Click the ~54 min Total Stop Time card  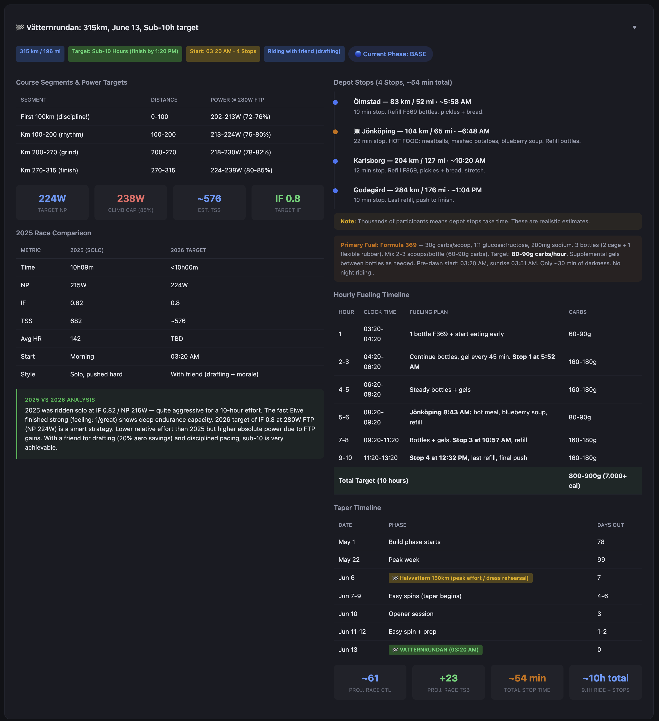[x=527, y=682]
